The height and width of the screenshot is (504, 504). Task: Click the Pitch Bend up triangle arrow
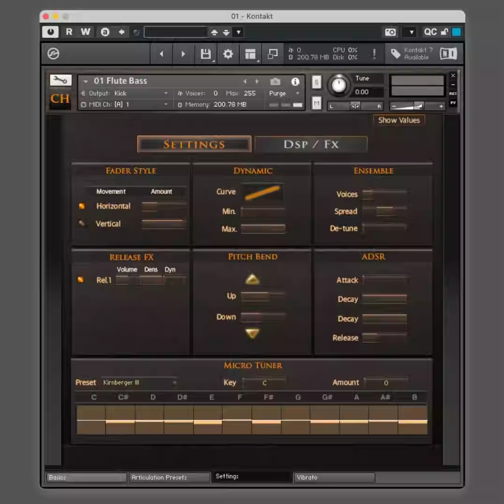click(x=252, y=279)
